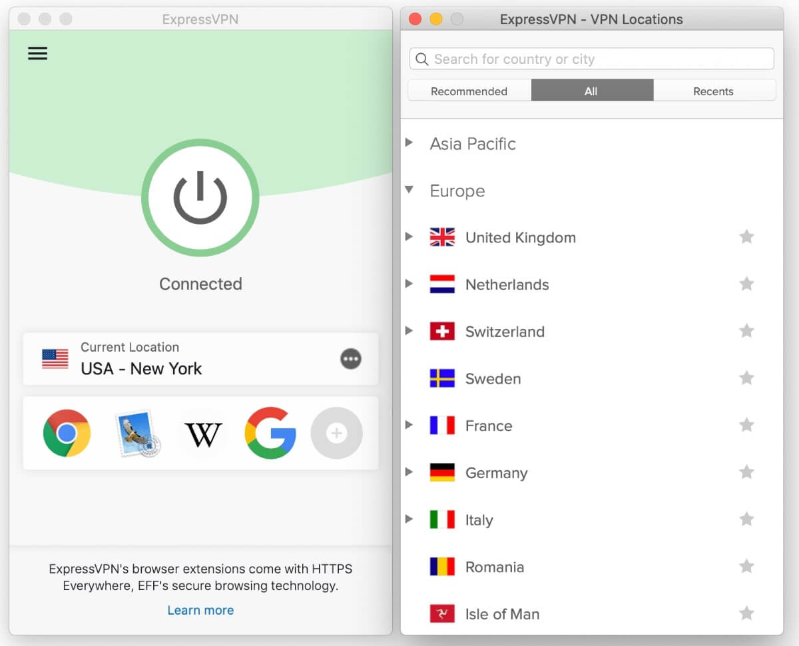
Task: Expand United Kingdom server list
Action: (x=409, y=236)
